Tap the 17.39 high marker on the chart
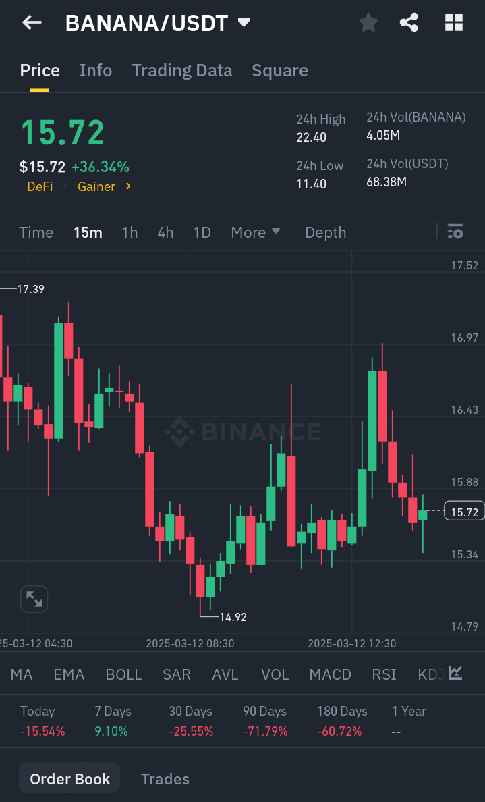 (x=30, y=289)
